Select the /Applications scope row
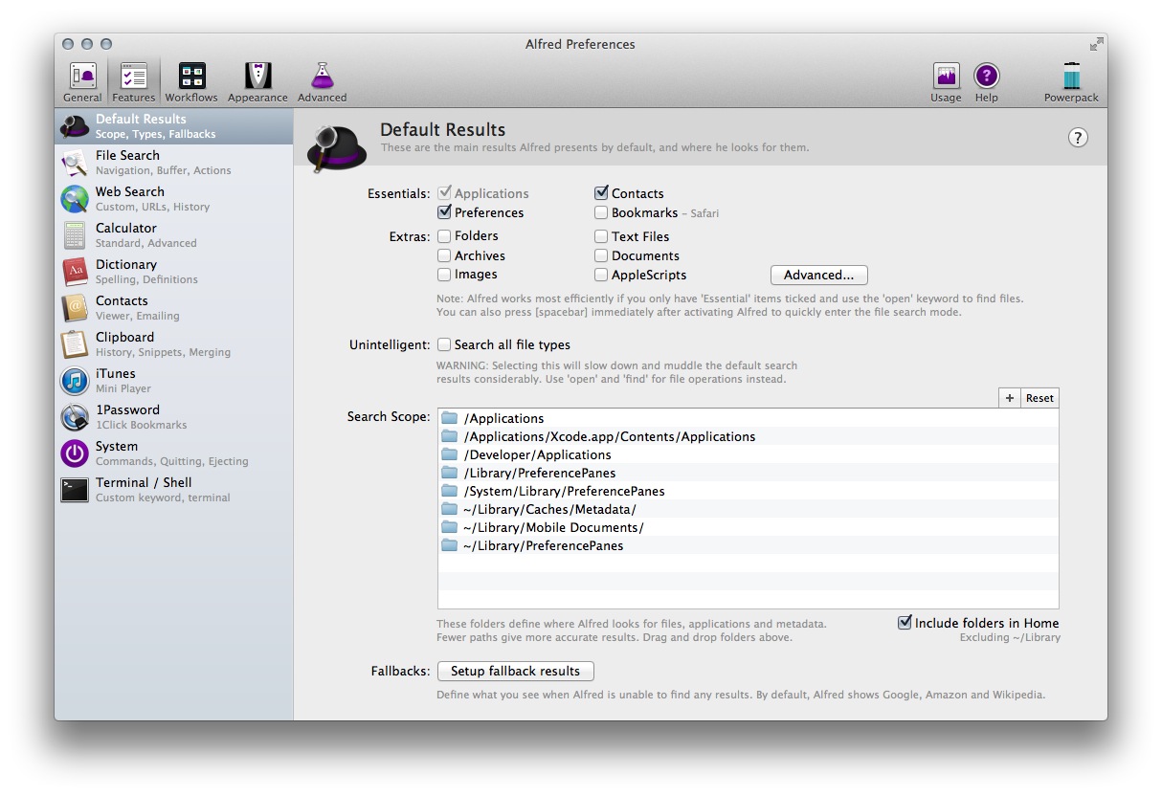This screenshot has height=796, width=1162. 749,418
